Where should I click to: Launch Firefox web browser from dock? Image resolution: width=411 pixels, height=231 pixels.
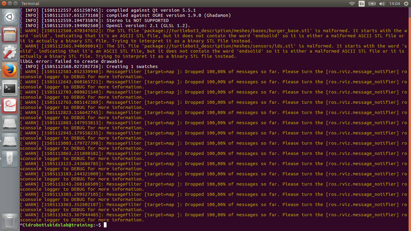[x=10, y=70]
